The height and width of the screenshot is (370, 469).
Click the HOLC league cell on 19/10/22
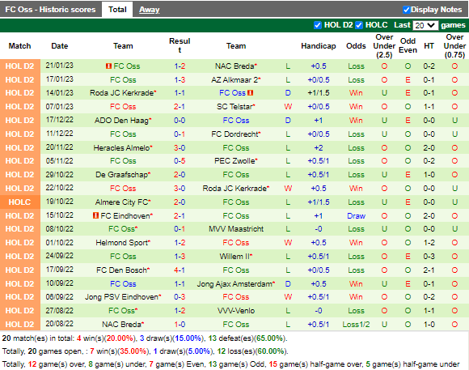[x=19, y=202]
